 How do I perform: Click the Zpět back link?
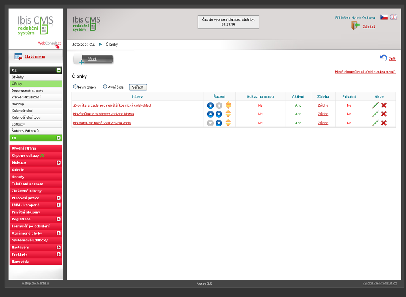click(392, 59)
